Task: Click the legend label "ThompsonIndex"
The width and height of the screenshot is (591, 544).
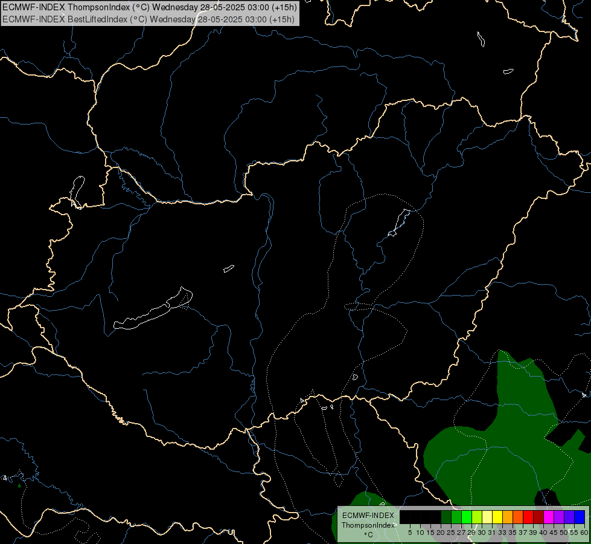Action: 368,525
